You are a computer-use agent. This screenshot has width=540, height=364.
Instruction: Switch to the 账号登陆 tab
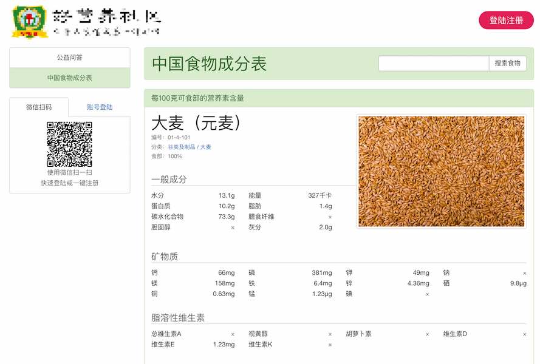pos(100,107)
